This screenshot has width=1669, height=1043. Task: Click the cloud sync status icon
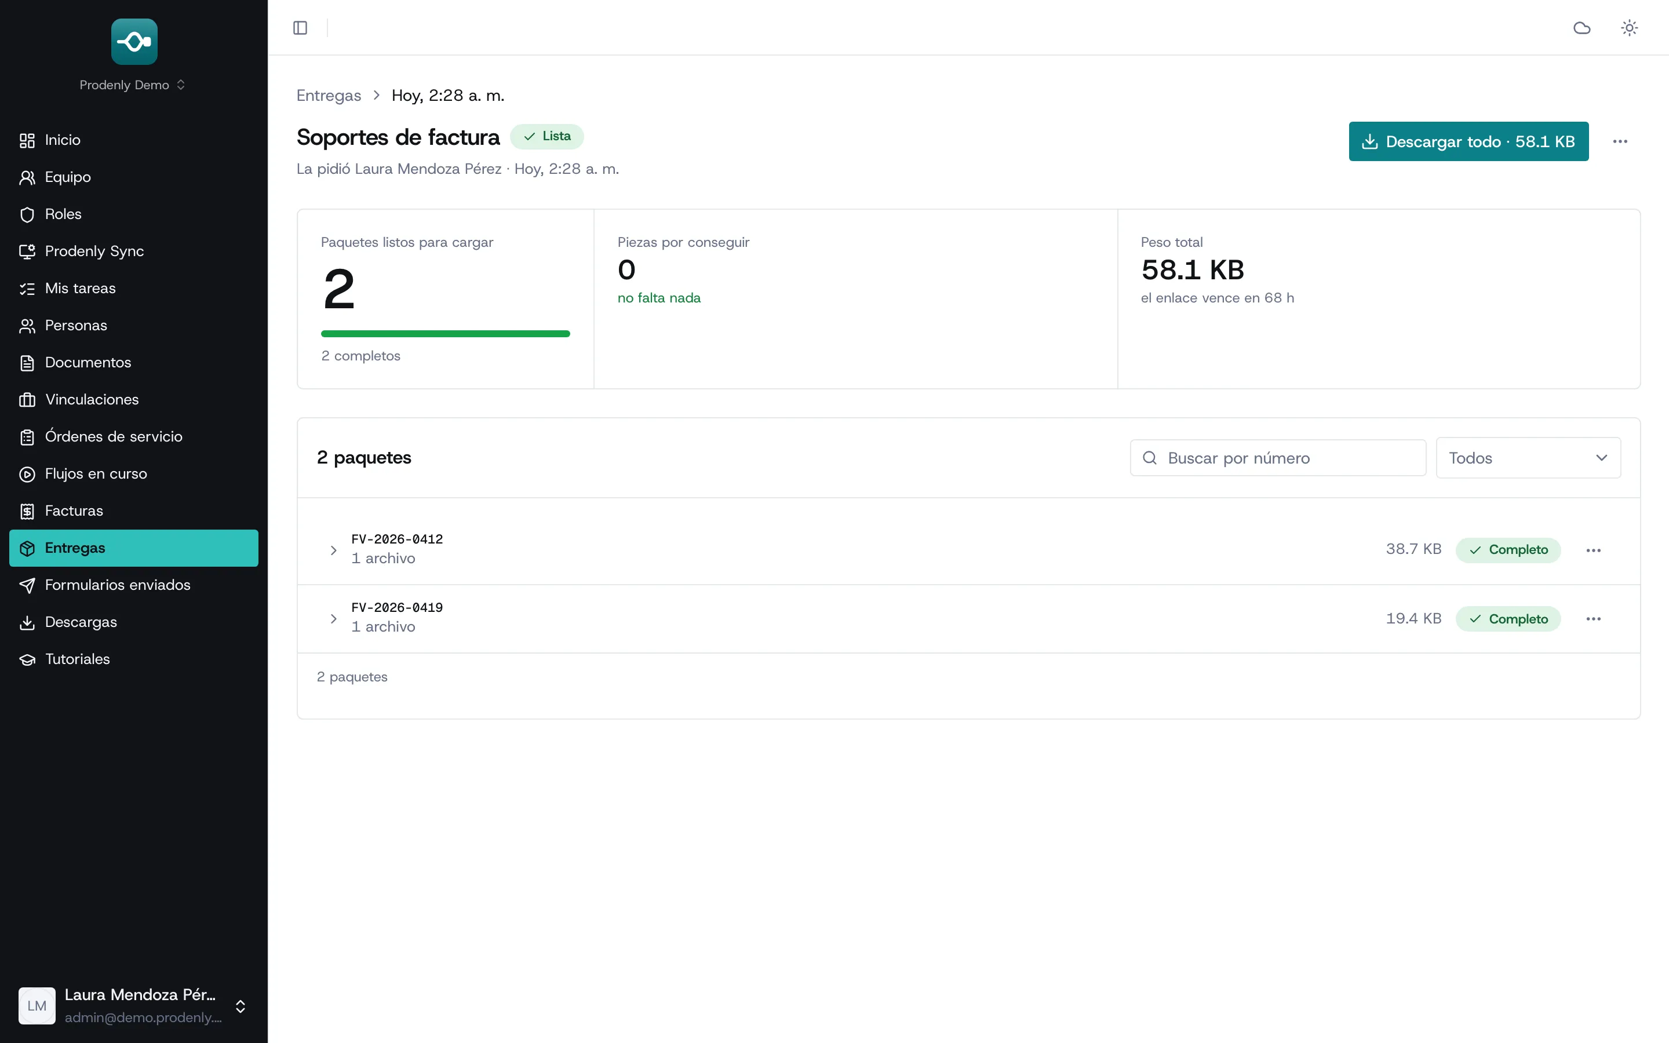pyautogui.click(x=1581, y=28)
